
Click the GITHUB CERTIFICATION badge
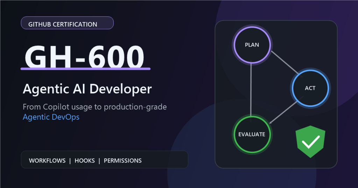click(67, 23)
